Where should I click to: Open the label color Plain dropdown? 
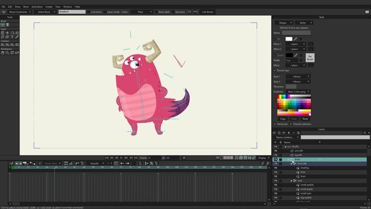point(142,12)
